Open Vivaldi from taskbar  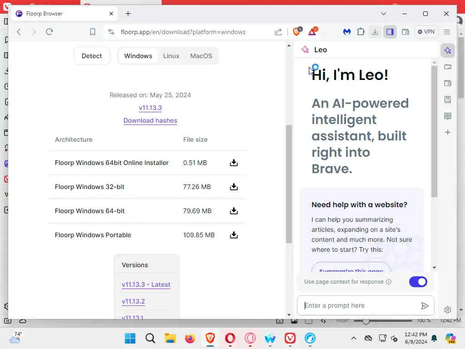(x=290, y=338)
